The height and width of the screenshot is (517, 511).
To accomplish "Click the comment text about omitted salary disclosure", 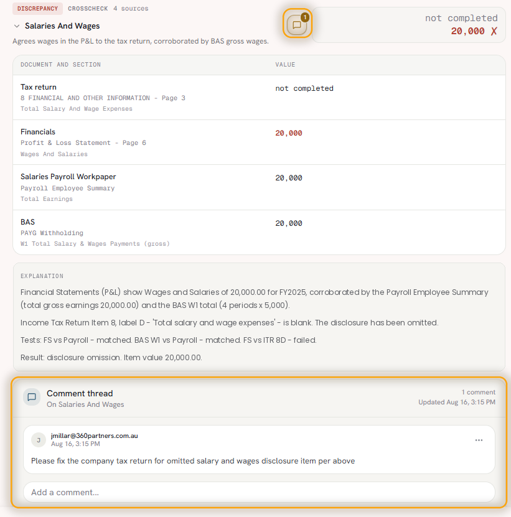I will tap(193, 460).
